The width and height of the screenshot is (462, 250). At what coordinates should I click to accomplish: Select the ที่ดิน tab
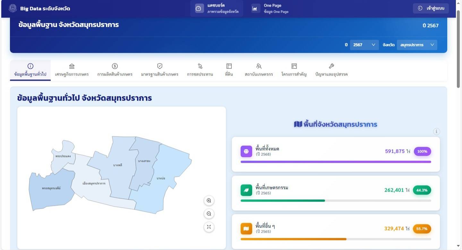[x=229, y=70]
